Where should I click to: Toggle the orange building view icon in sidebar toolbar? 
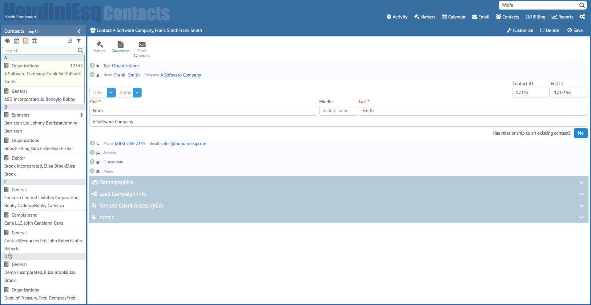coord(26,41)
